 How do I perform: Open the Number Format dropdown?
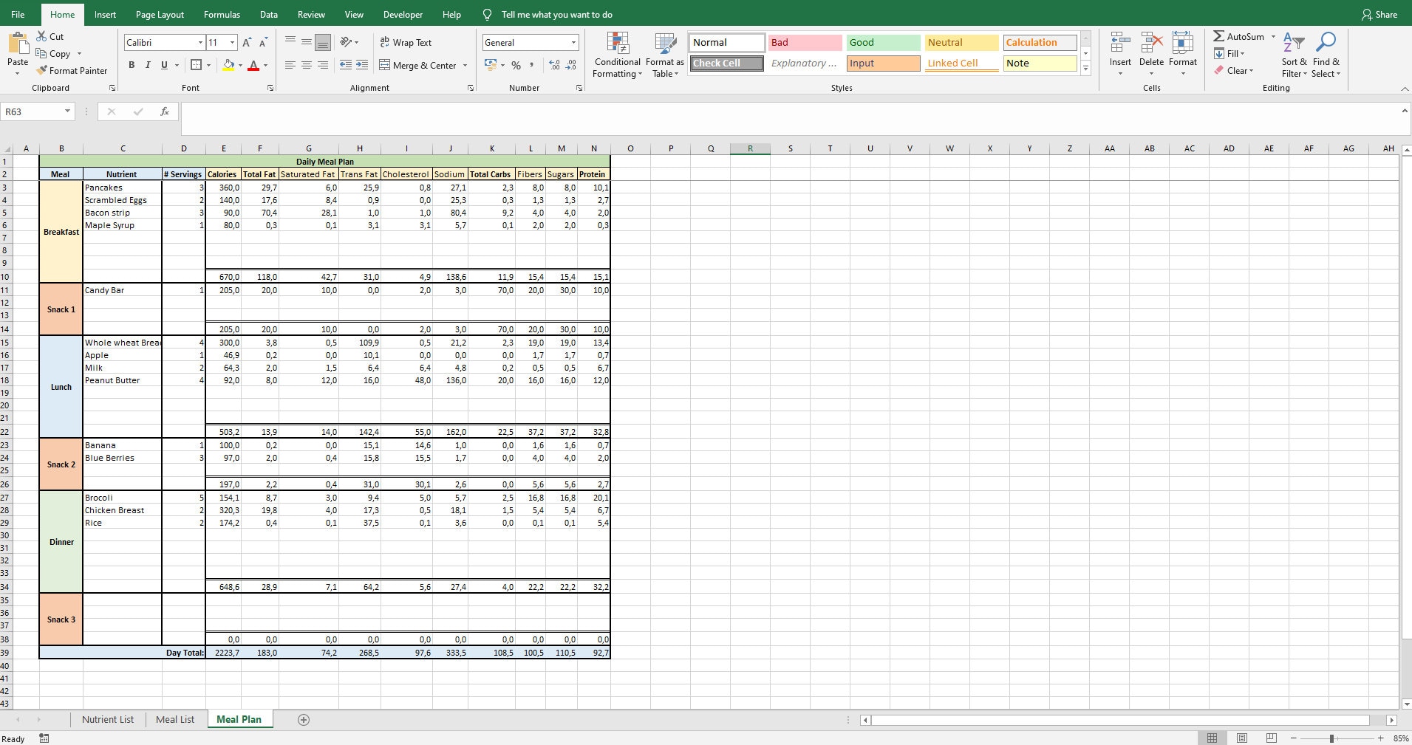[x=573, y=42]
